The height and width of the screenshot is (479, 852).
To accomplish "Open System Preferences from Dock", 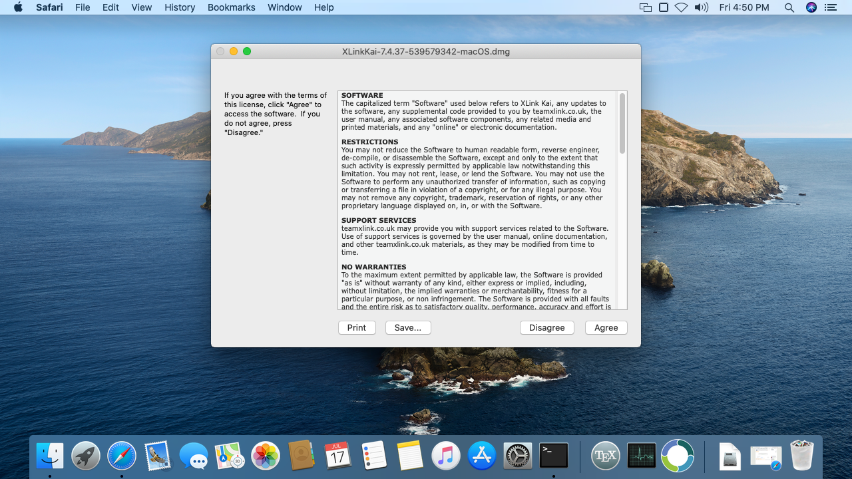I will [517, 456].
